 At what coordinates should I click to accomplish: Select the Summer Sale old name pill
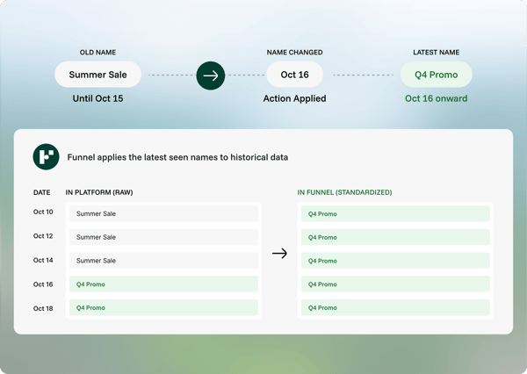click(x=97, y=75)
